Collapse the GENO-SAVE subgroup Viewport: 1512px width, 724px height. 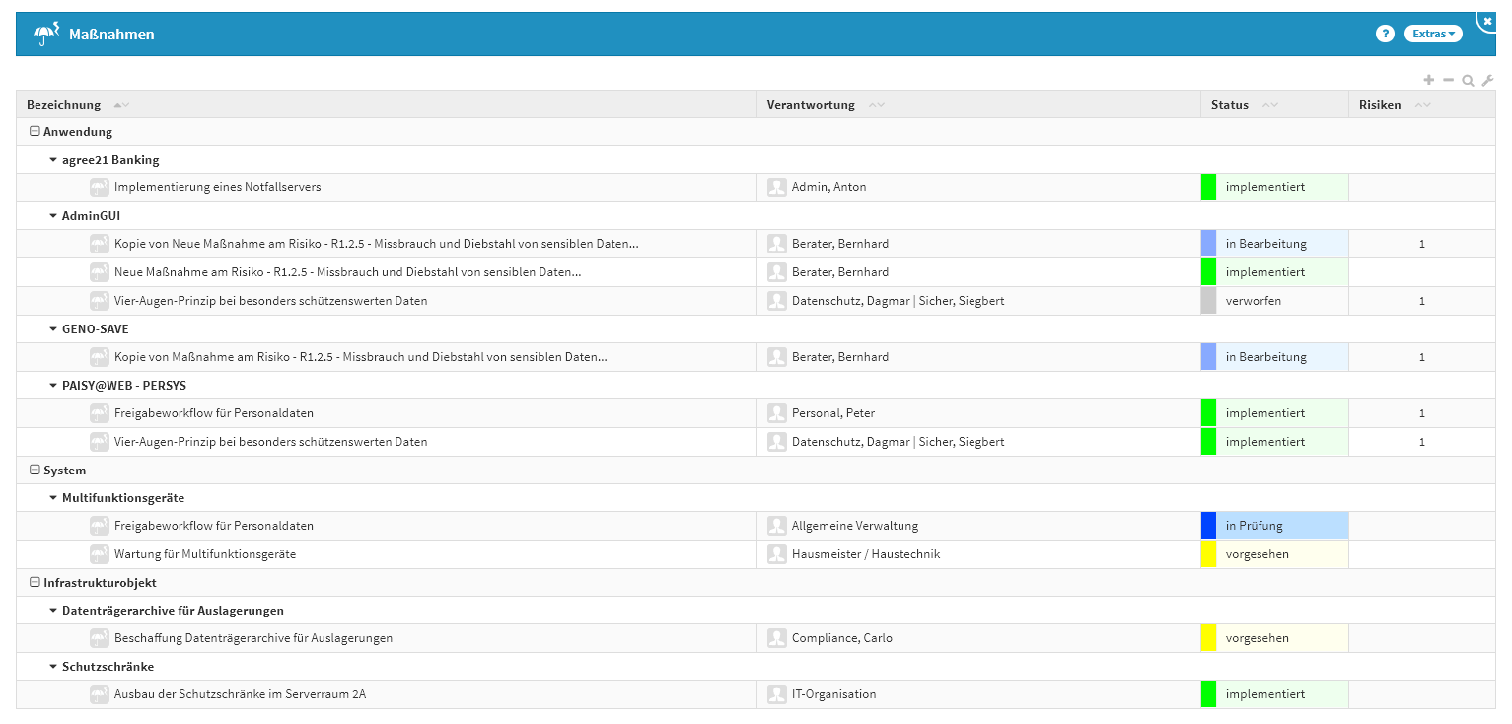[53, 329]
